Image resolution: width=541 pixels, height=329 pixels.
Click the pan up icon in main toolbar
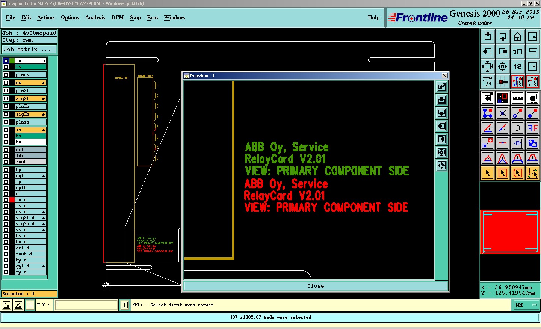[488, 36]
